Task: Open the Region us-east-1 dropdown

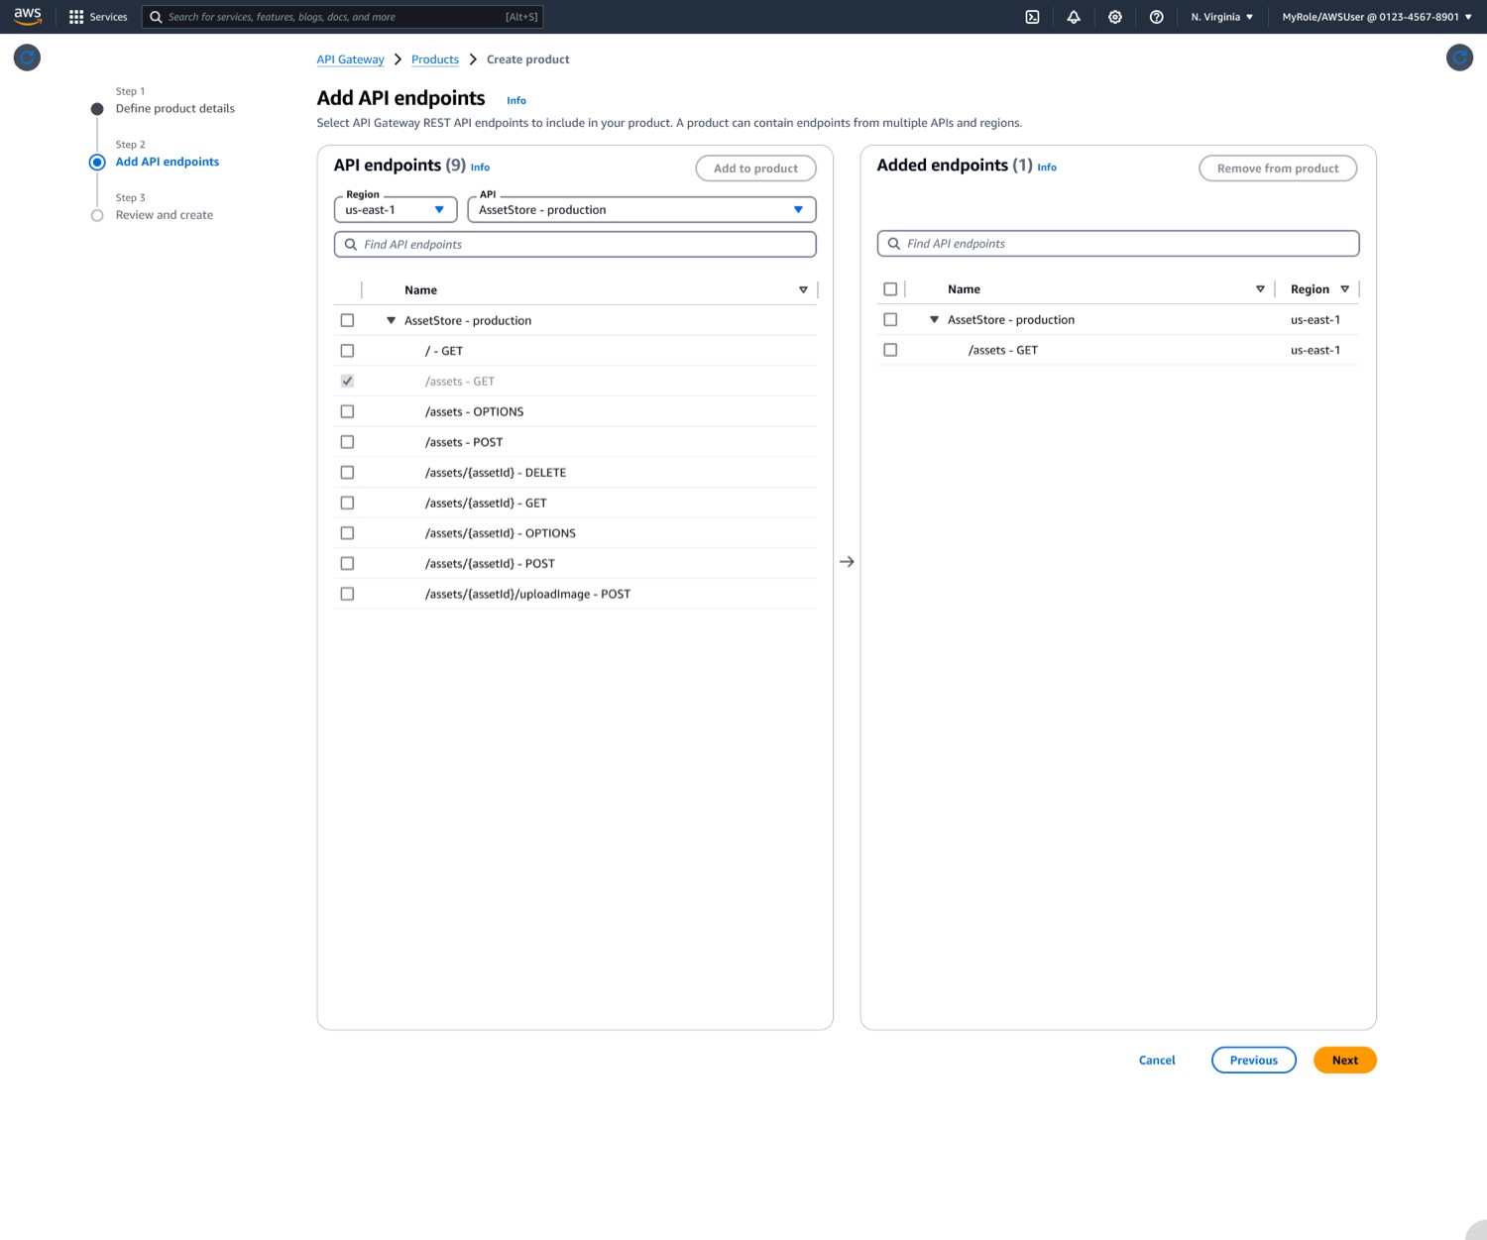Action: (396, 209)
